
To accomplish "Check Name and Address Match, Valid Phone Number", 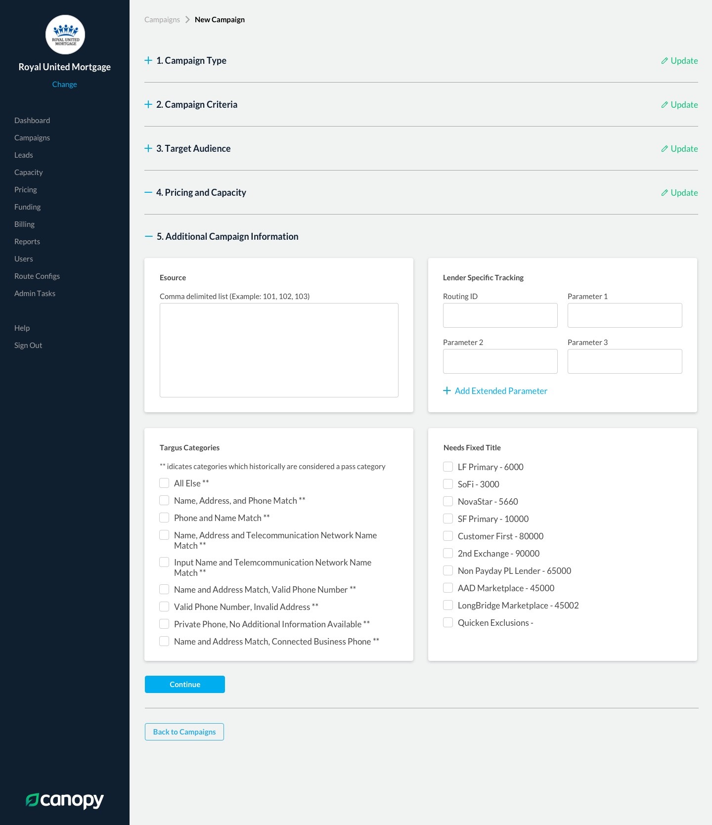I will (164, 589).
